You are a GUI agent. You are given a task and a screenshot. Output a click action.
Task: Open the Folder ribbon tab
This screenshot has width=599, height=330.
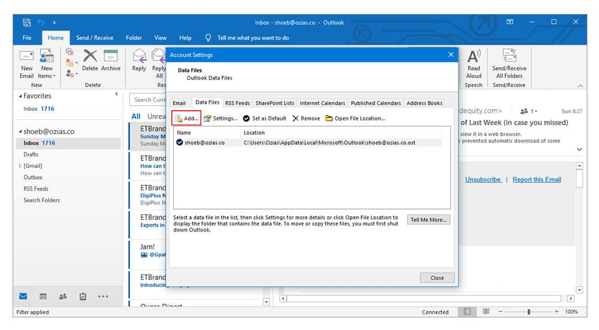(134, 38)
